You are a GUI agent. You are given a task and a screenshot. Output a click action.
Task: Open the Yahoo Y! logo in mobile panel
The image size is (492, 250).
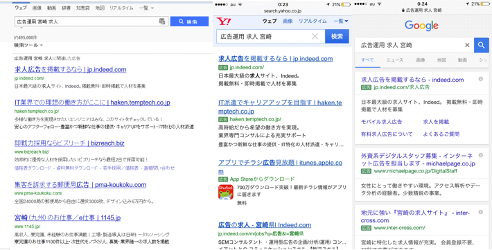(x=224, y=21)
